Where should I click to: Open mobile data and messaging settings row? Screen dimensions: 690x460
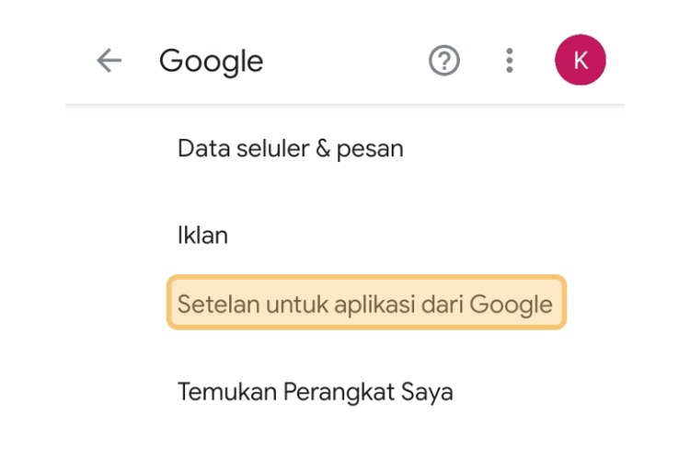coord(291,149)
